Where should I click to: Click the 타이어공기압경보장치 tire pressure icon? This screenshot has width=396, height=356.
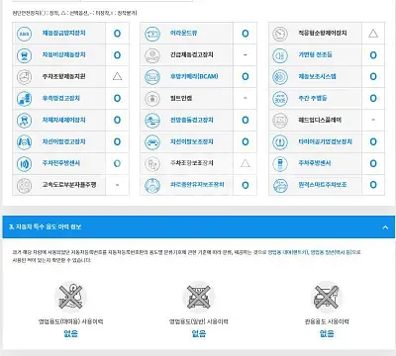coord(280,142)
